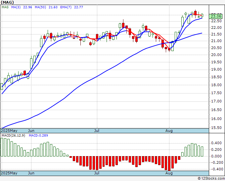The height and width of the screenshot is (181, 225).
Task: Click the 0.200 MACD axis label
Action: coord(216,150)
